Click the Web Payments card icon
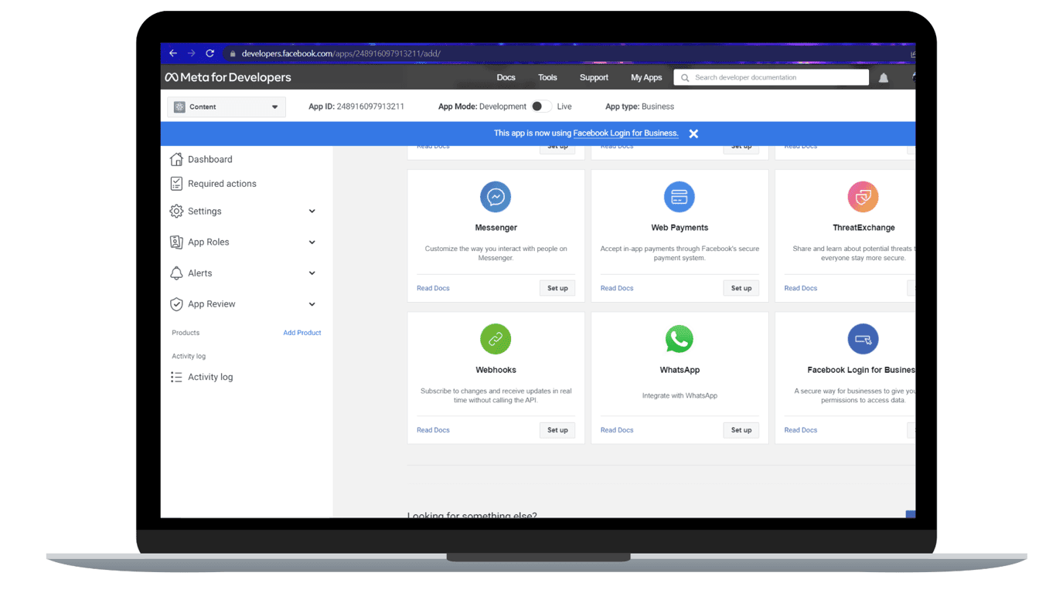This screenshot has width=1056, height=593. pyautogui.click(x=679, y=197)
